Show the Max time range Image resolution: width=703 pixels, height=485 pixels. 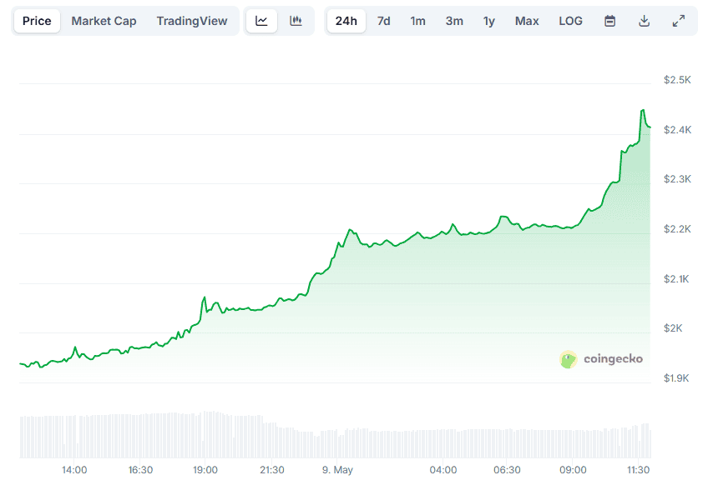[527, 21]
